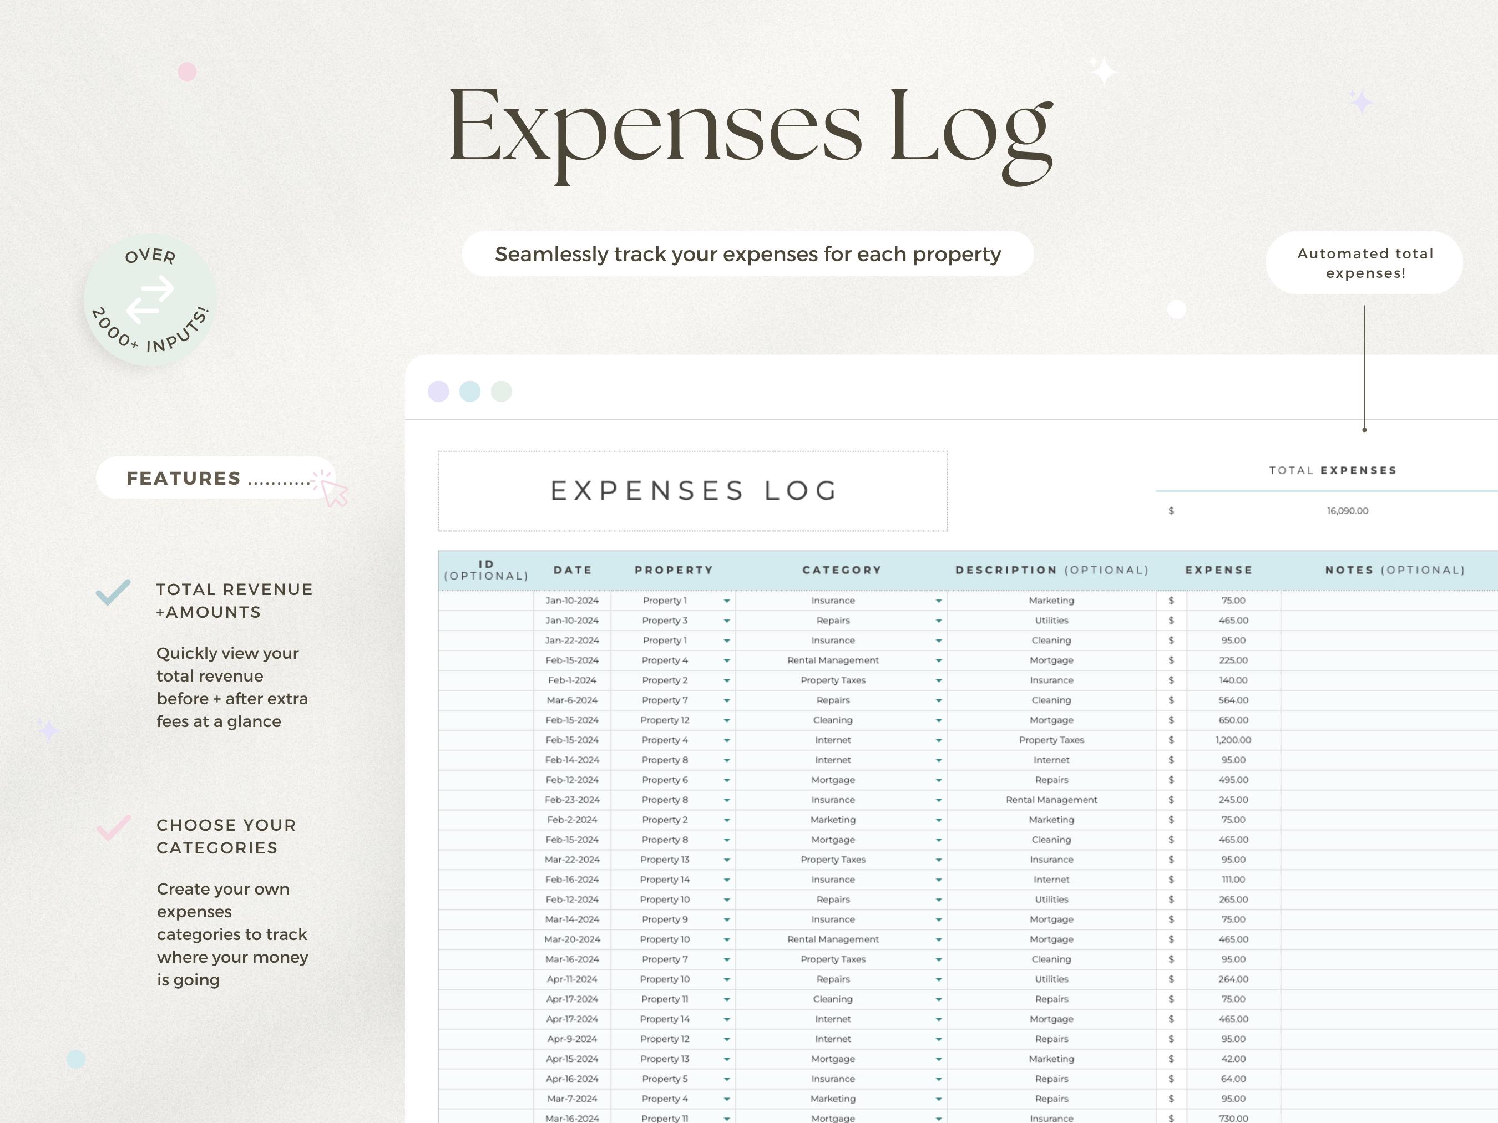Viewport: 1498px width, 1123px height.
Task: Open category dropdown on Jan-22-2024 row
Action: (x=939, y=641)
